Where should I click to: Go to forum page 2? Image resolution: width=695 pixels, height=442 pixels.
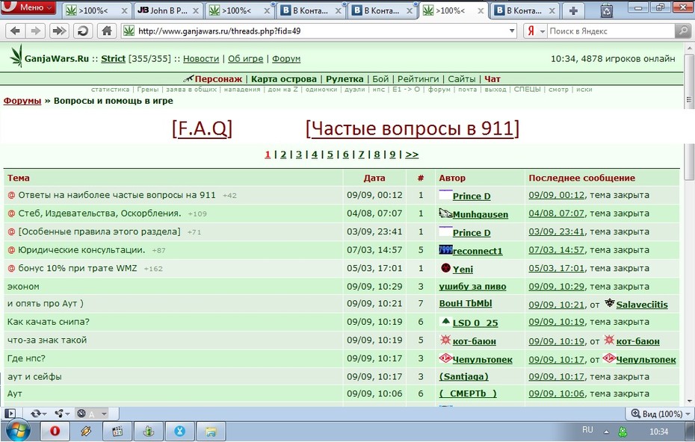283,155
